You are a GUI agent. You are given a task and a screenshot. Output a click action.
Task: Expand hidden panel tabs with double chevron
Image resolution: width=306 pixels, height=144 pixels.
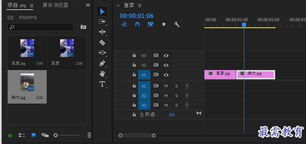(x=88, y=5)
